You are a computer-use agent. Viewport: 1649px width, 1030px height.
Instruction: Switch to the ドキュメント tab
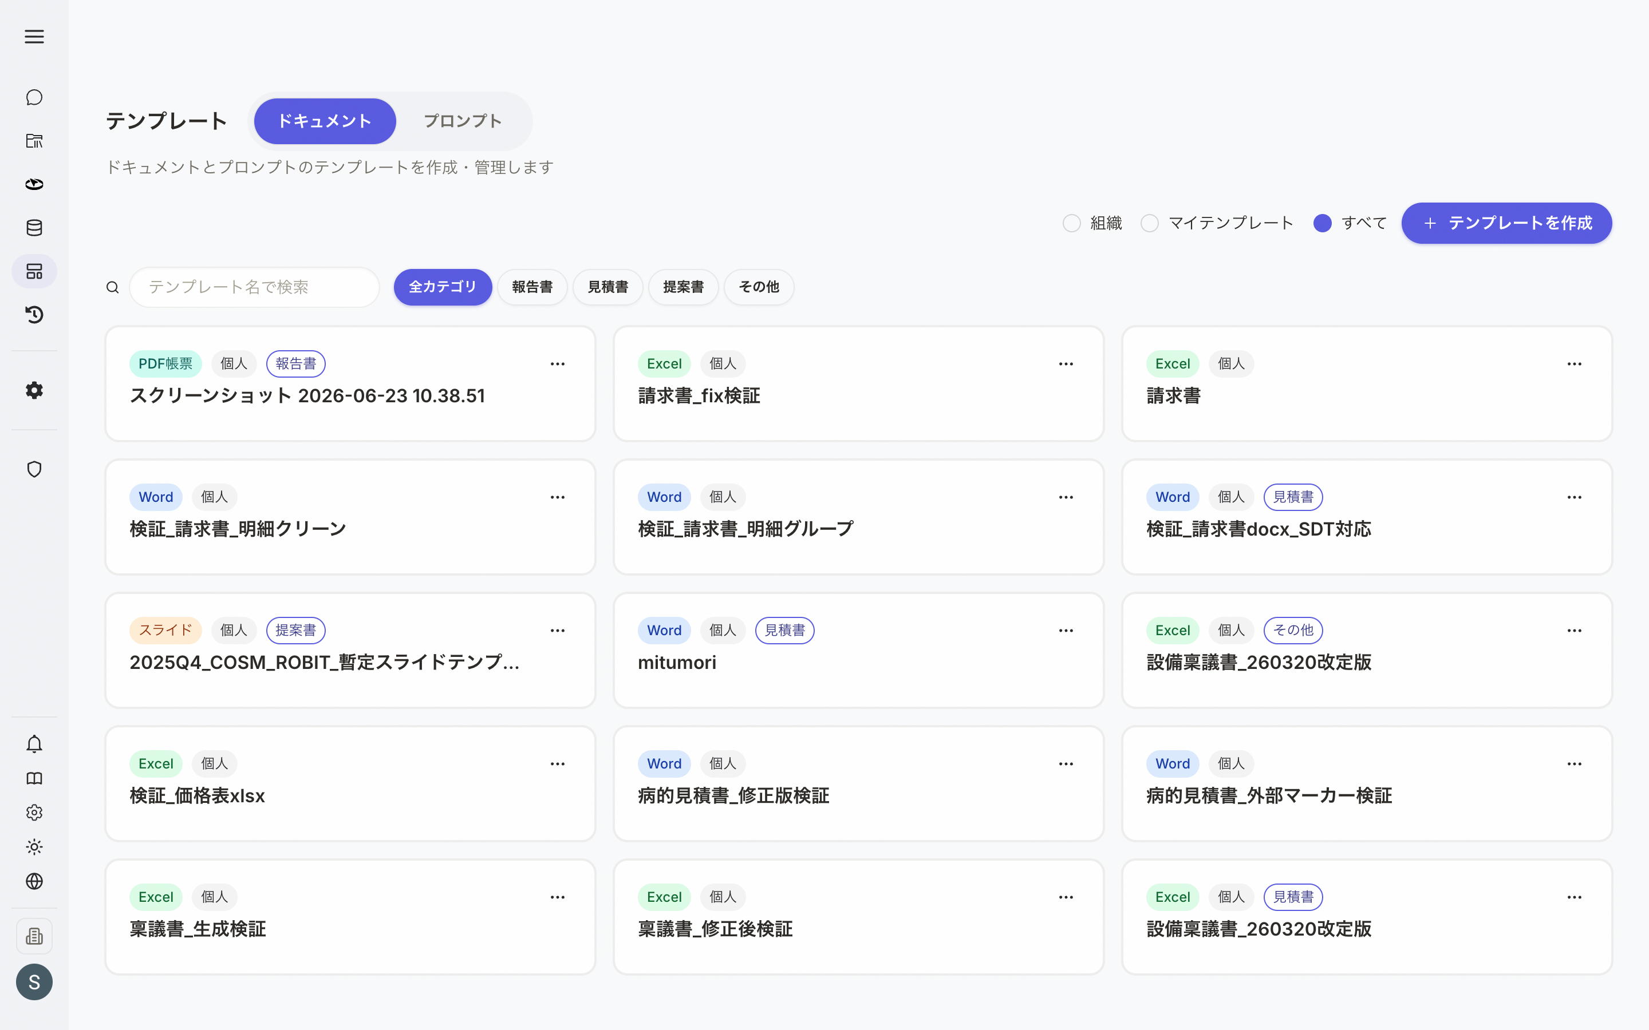pos(325,121)
